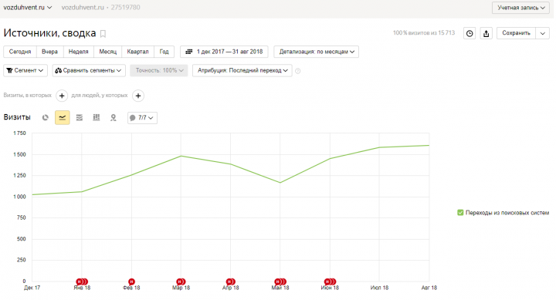Select the Неделя period tab
556x300 pixels.
(78, 52)
